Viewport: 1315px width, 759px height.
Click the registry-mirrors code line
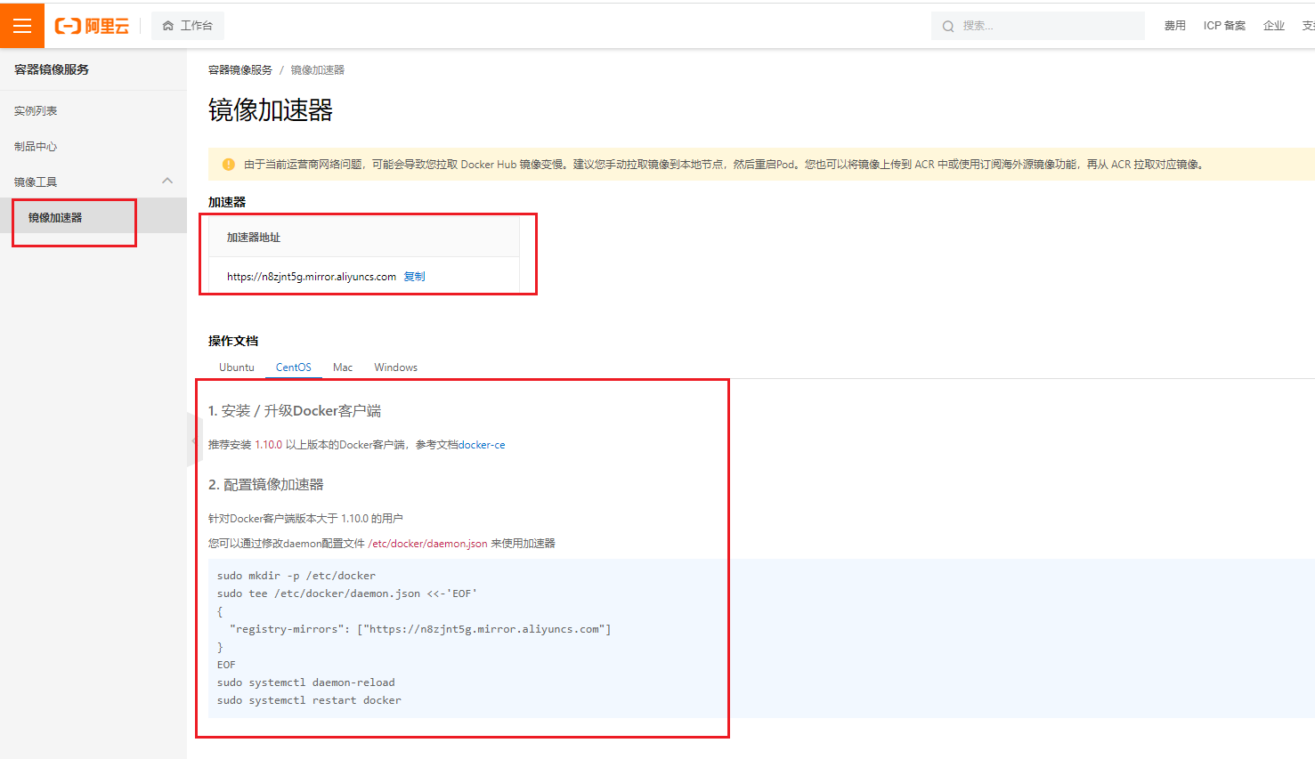pos(420,629)
